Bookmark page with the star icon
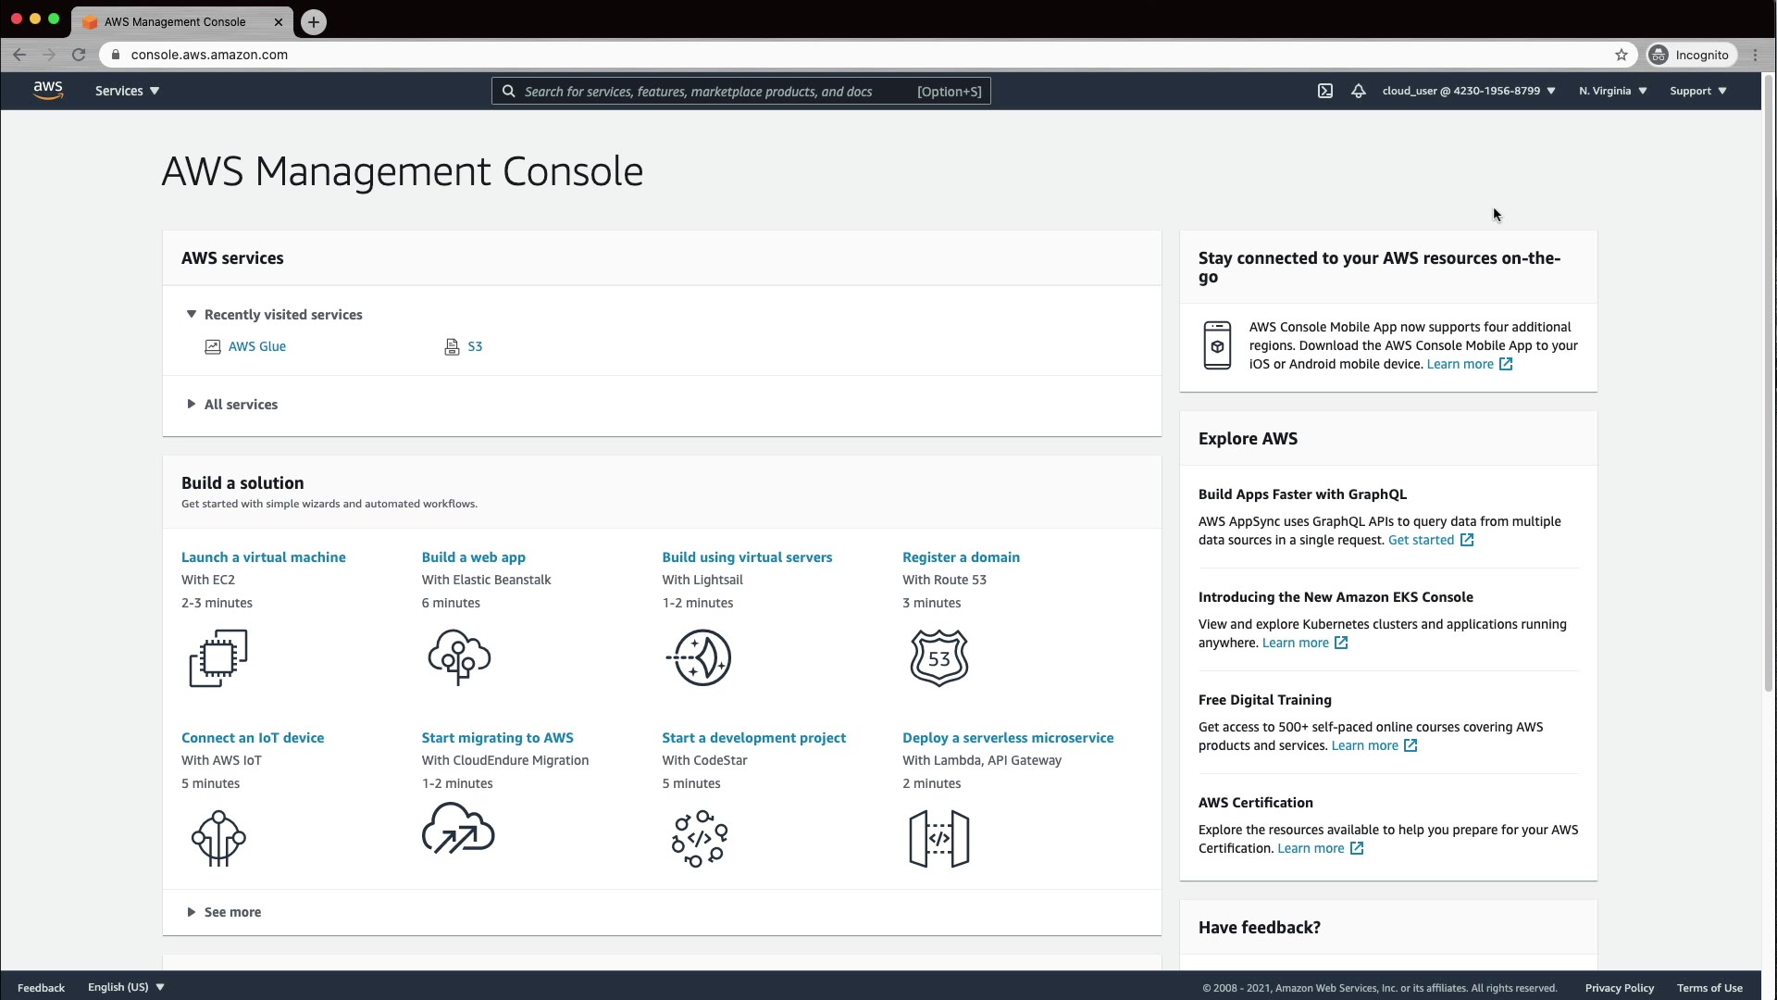 tap(1622, 55)
